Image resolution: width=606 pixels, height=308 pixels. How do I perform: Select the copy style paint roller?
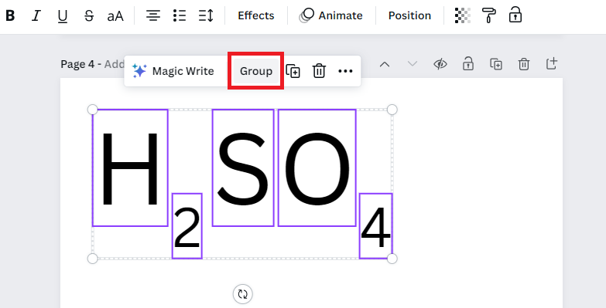pyautogui.click(x=488, y=15)
